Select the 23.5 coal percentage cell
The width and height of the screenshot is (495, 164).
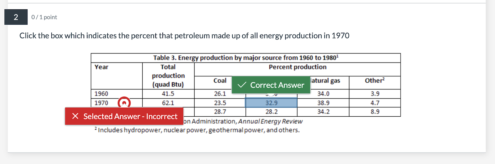220,103
